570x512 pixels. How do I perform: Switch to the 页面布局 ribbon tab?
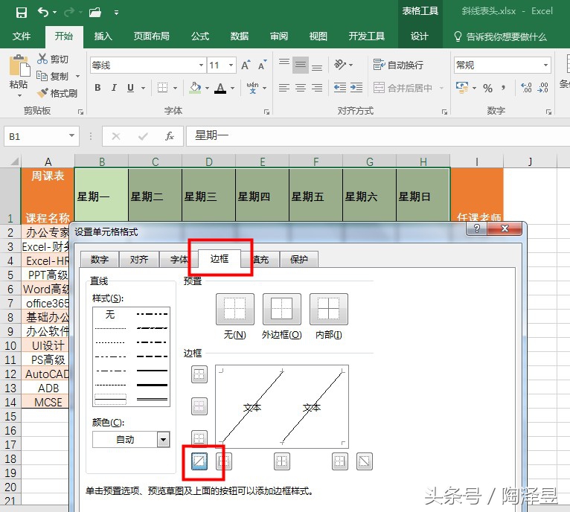pyautogui.click(x=151, y=36)
